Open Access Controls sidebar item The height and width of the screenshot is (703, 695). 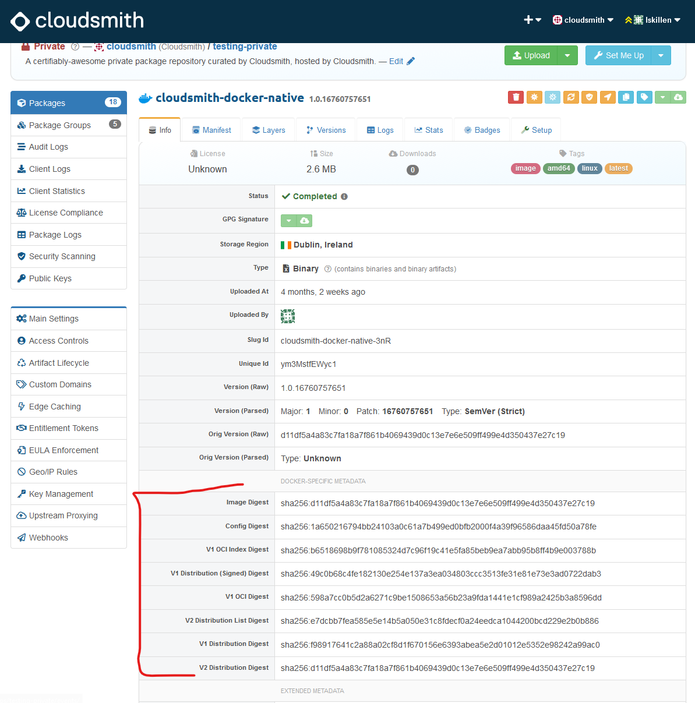[x=69, y=341]
